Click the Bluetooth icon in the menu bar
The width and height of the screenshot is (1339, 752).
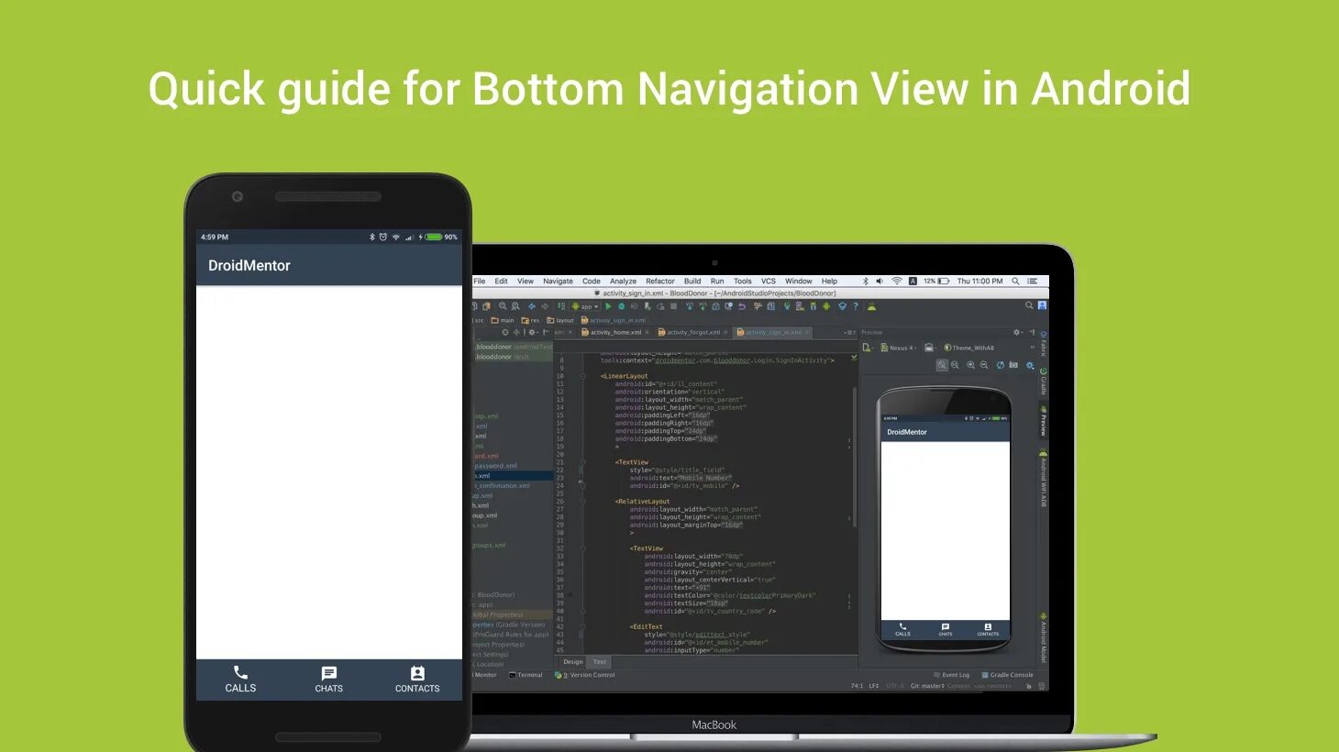(x=865, y=282)
